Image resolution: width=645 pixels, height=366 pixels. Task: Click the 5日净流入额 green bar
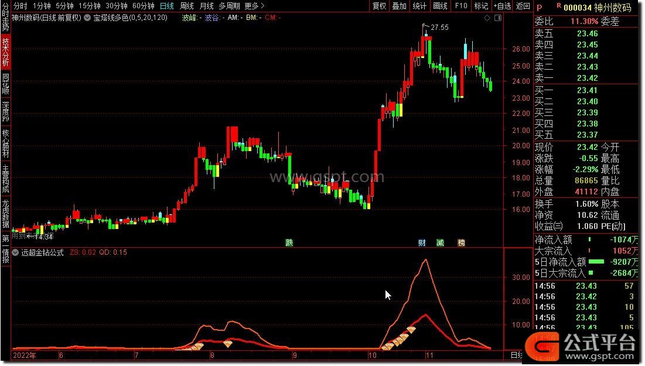coord(596,262)
